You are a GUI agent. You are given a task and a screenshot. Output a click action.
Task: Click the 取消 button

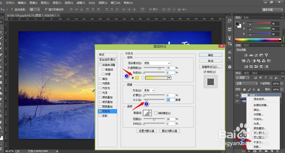click(x=211, y=61)
